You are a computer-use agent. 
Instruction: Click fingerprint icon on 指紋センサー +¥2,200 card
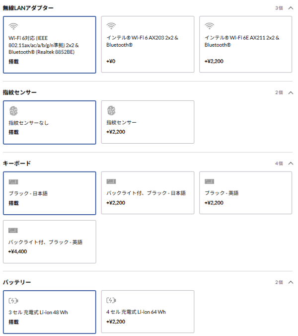tap(111, 110)
